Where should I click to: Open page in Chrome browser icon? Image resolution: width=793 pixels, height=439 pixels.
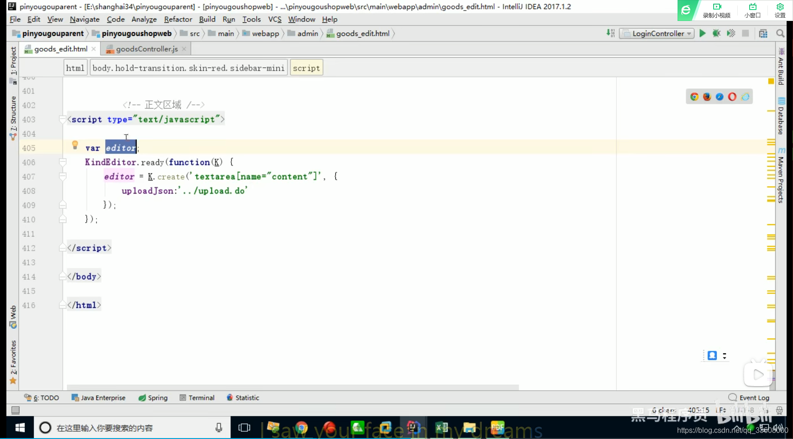click(x=694, y=97)
